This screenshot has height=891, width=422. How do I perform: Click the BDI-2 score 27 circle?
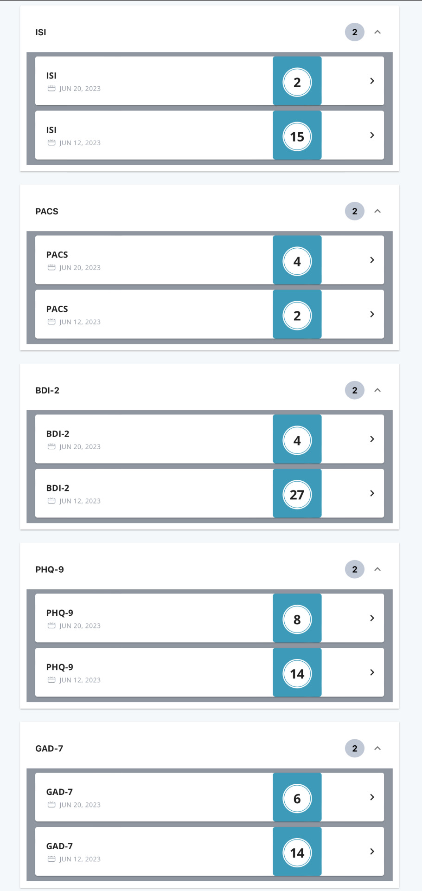click(297, 495)
